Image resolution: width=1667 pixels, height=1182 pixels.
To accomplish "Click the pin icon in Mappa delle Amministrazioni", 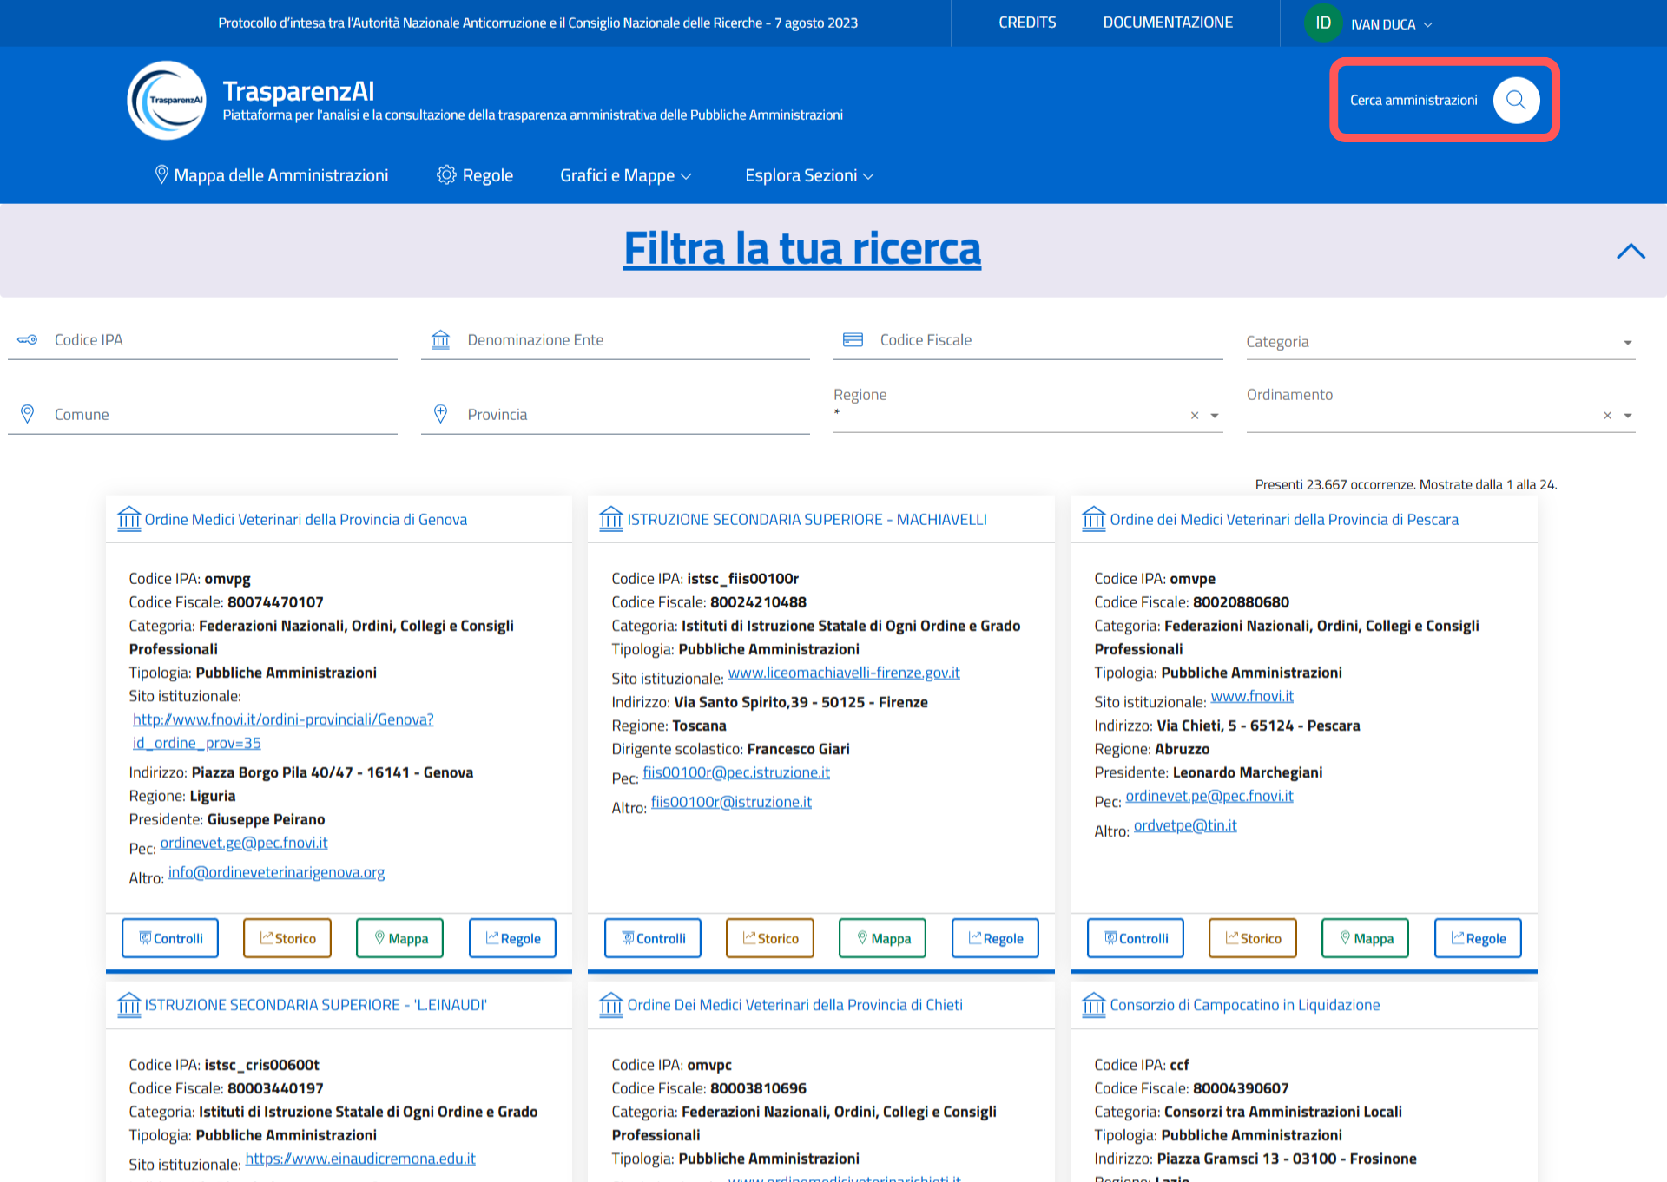I will pos(161,174).
